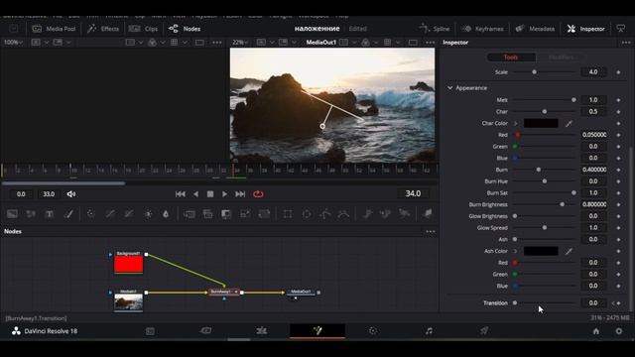Open the Effects panel

[103, 29]
